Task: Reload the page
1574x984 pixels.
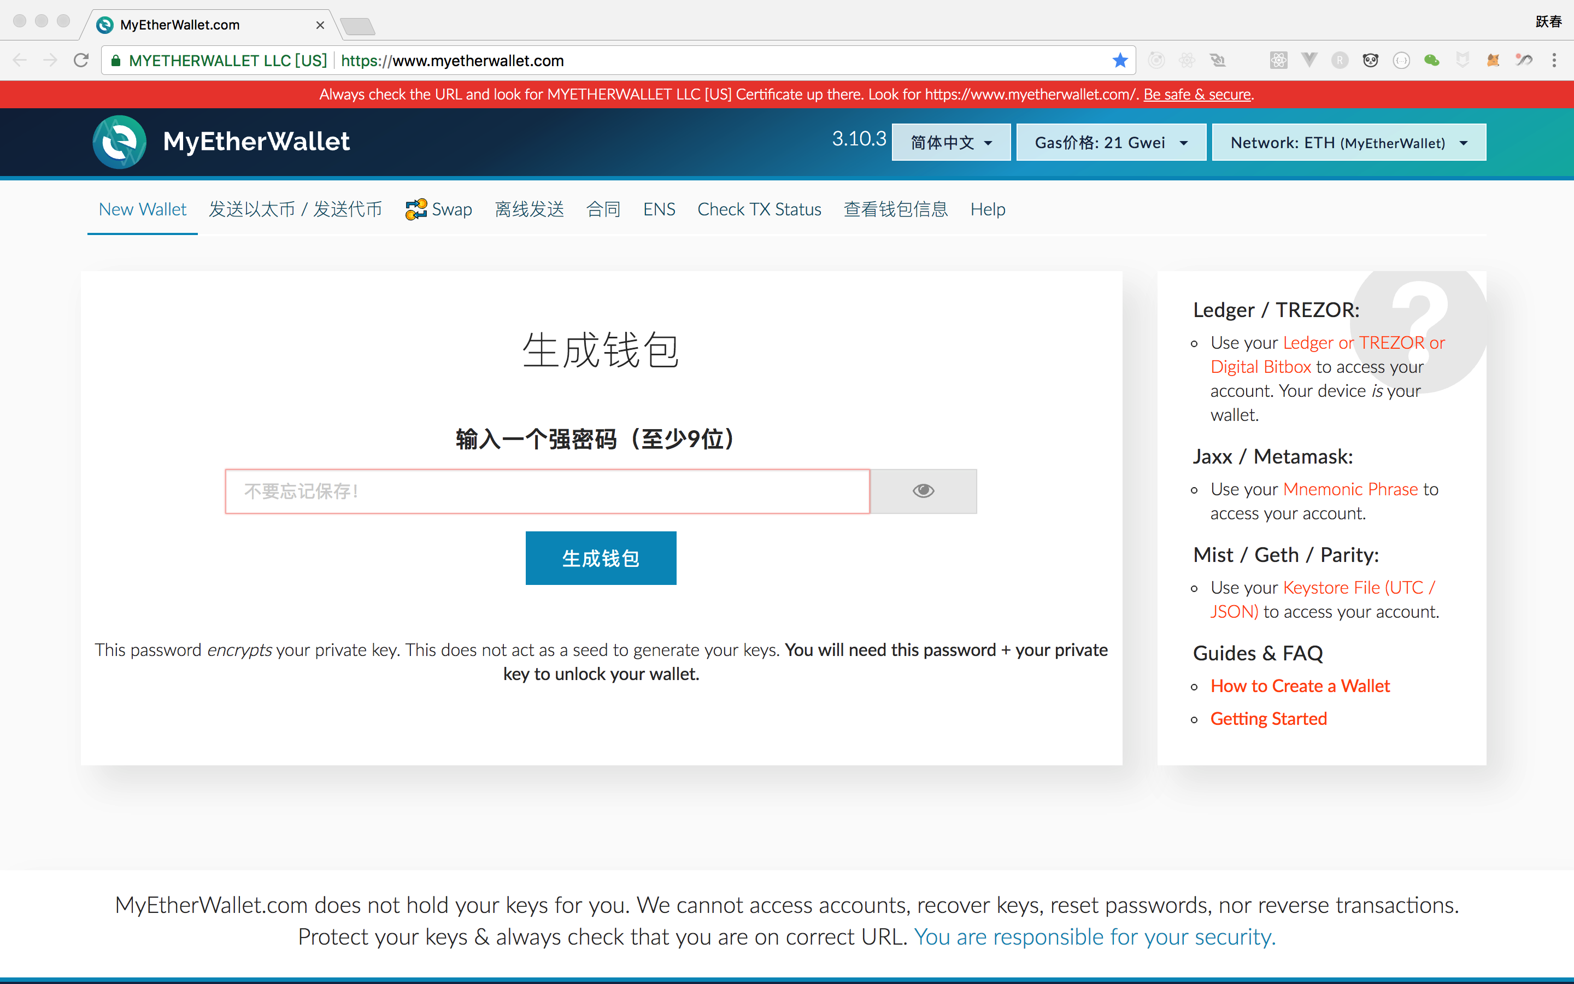Action: pyautogui.click(x=81, y=61)
